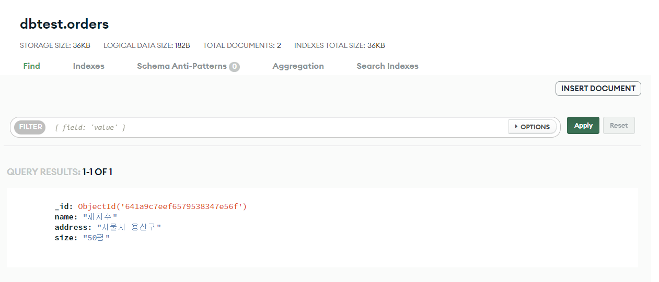Click the STORAGE SIZE: 36KB stat
The image size is (659, 282).
(55, 45)
